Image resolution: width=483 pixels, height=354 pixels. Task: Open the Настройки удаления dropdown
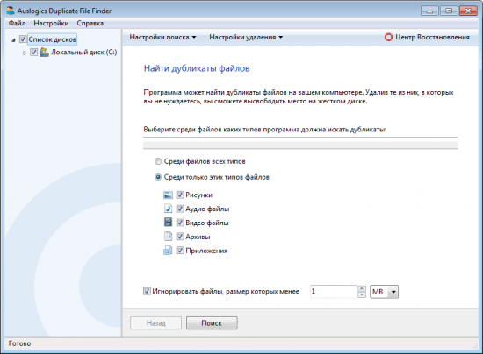246,37
